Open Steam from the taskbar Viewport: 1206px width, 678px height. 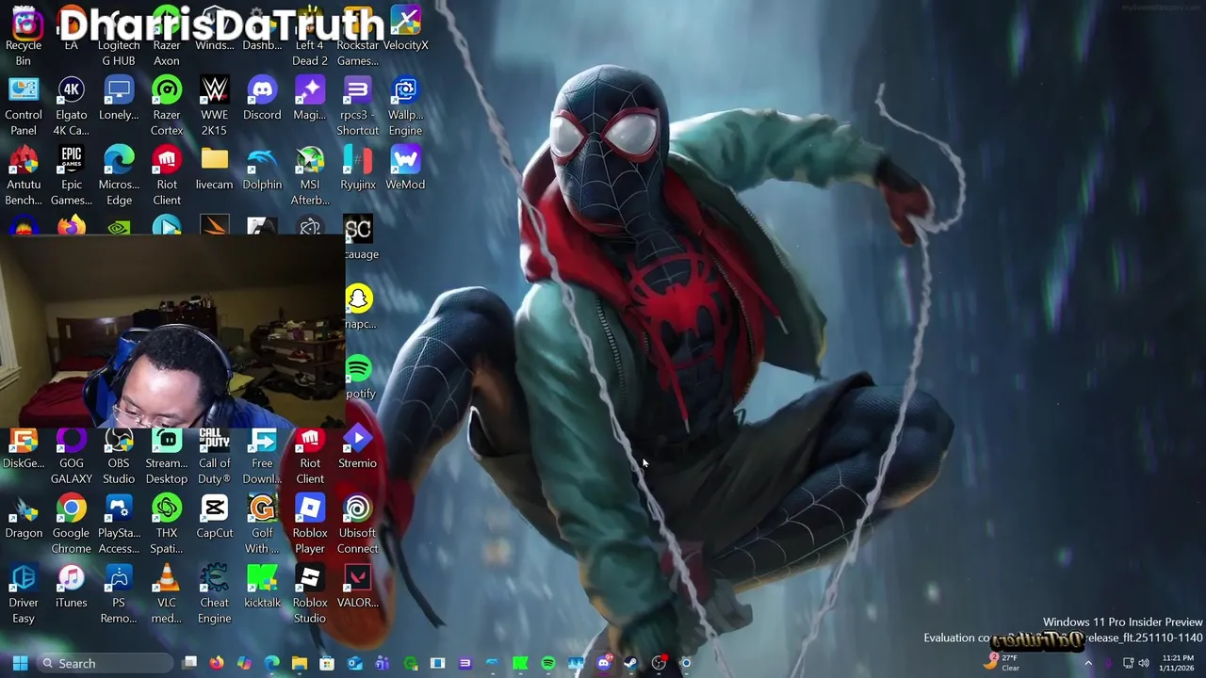pyautogui.click(x=630, y=663)
